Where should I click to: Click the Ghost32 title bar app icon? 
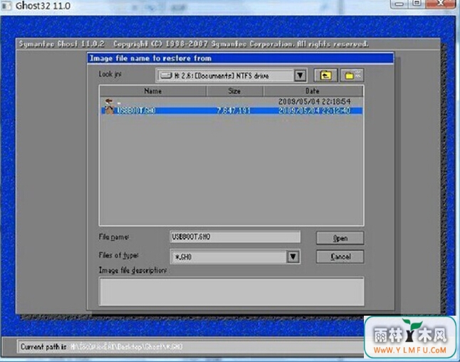tap(6, 6)
